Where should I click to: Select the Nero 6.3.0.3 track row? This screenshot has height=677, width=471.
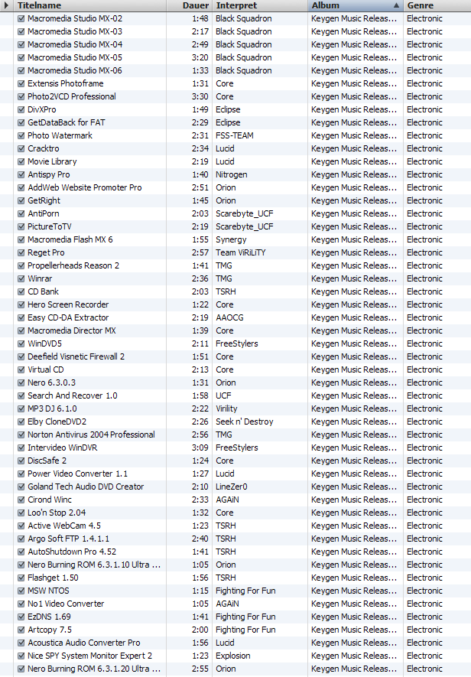(51, 382)
